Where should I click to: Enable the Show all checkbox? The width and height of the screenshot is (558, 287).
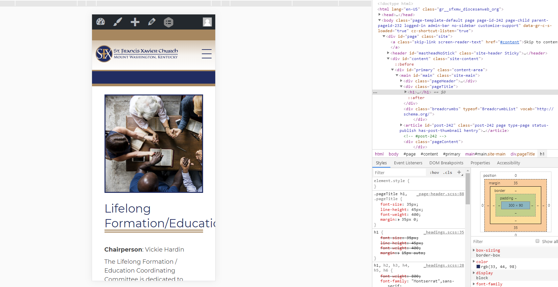coord(537,241)
